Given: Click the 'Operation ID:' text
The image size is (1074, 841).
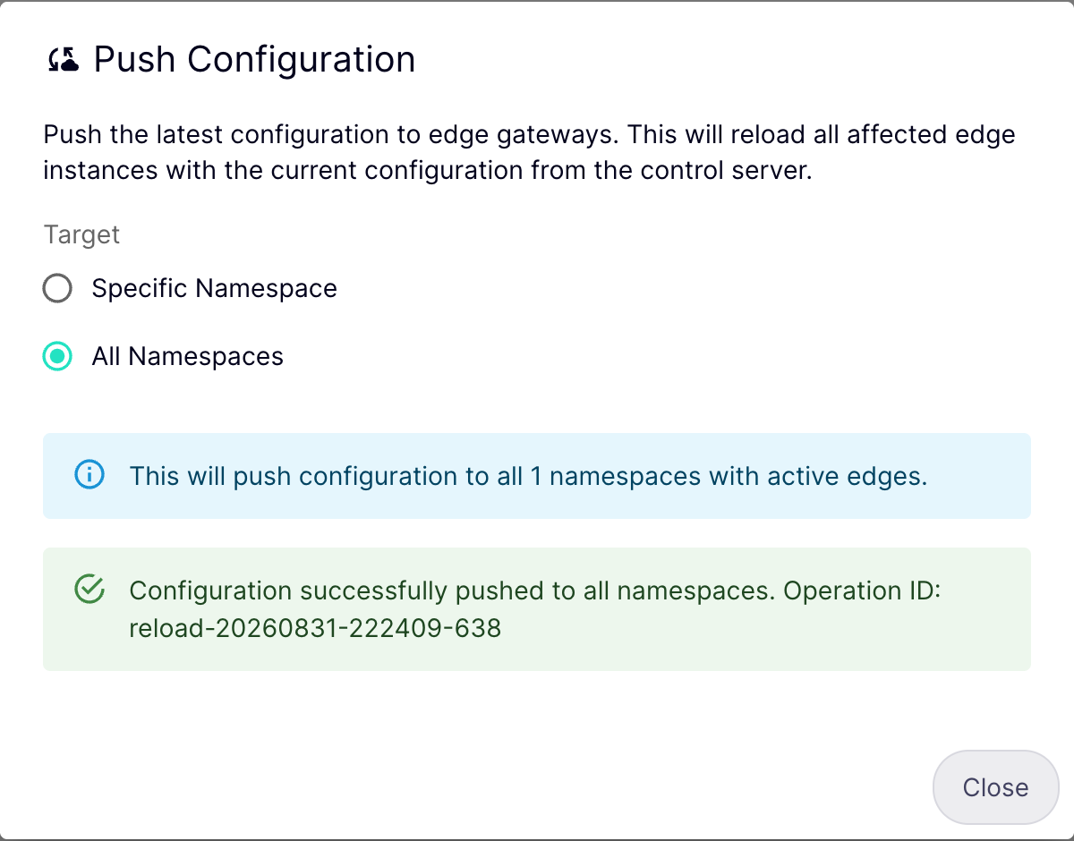Looking at the screenshot, I should click(863, 590).
